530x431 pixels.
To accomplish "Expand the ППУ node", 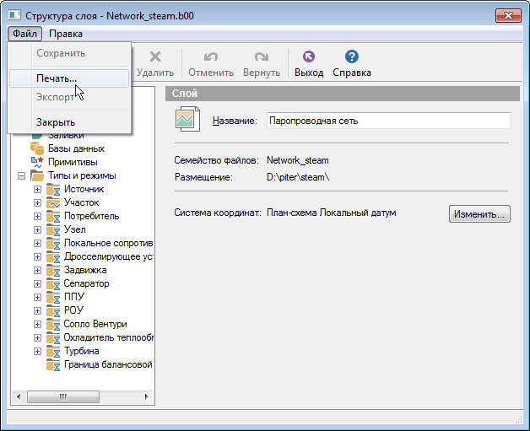I will tap(37, 298).
